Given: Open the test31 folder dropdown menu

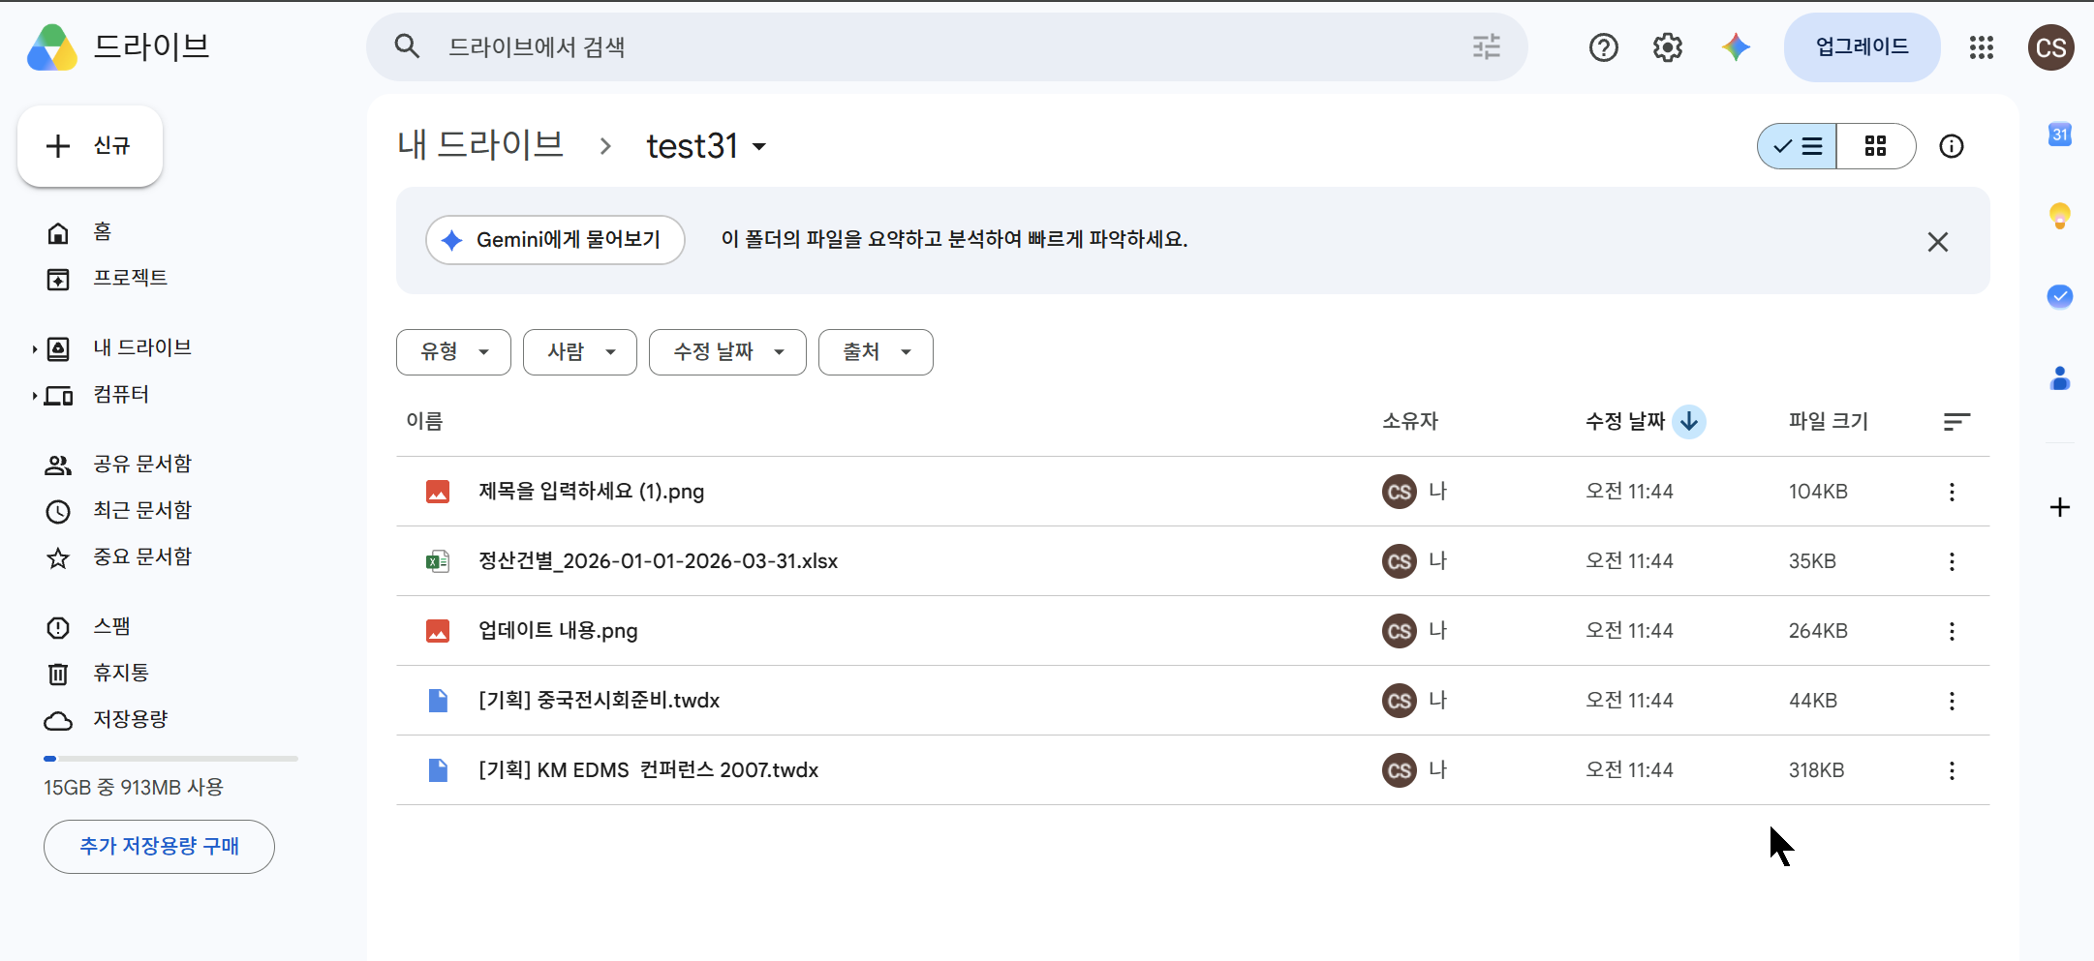Looking at the screenshot, I should coord(707,146).
